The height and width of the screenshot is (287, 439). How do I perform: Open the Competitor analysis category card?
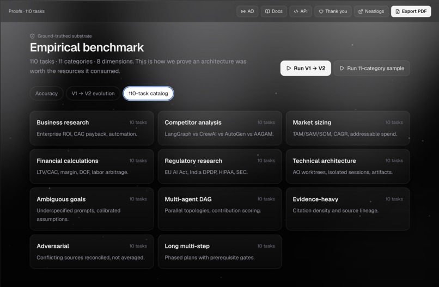tap(220, 128)
